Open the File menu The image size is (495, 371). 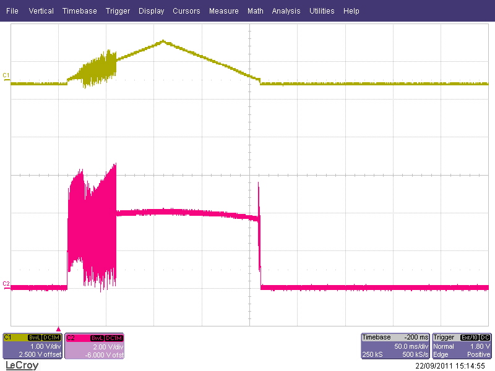[x=12, y=11]
